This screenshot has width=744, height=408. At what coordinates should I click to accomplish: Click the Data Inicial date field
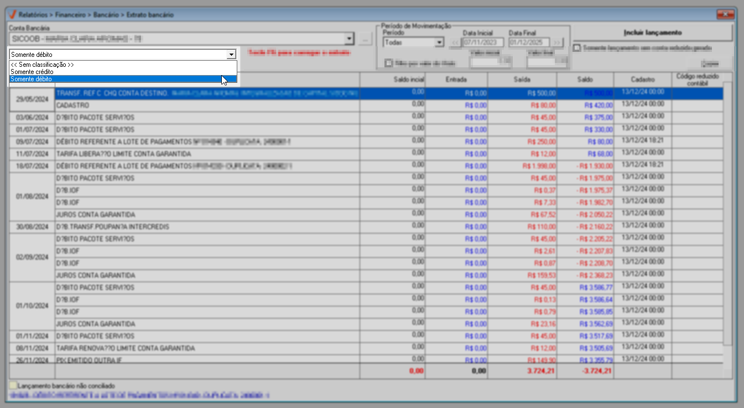click(483, 43)
